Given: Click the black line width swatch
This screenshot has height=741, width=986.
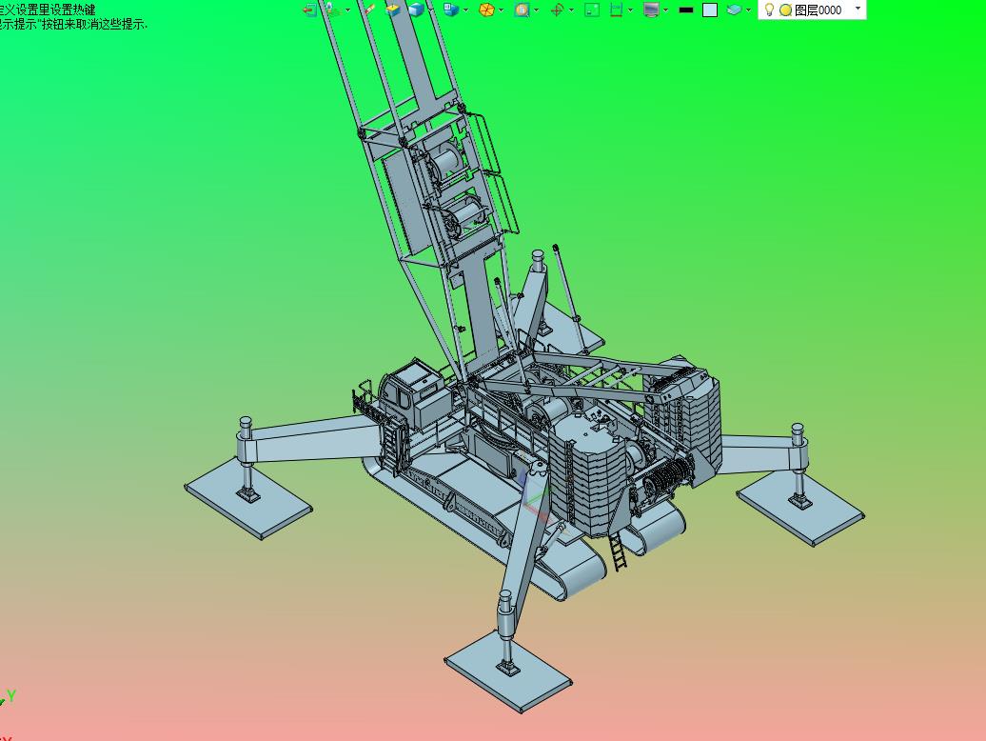Looking at the screenshot, I should 687,10.
